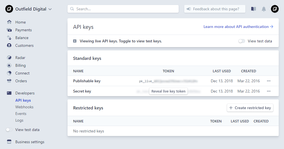
Task: Click Publishable key created date Mar 22, 2016
Action: [x=248, y=81]
